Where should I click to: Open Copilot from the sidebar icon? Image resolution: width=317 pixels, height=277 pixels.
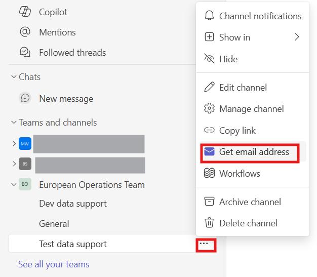pyautogui.click(x=25, y=12)
